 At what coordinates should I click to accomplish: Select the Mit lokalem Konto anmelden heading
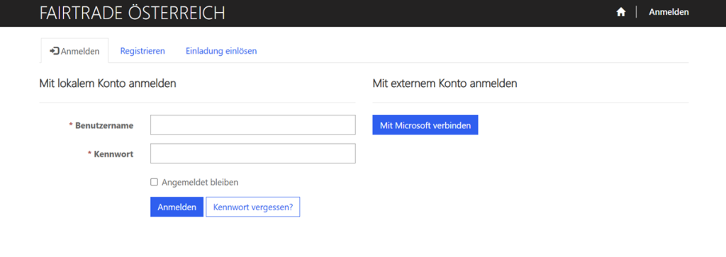coord(108,84)
